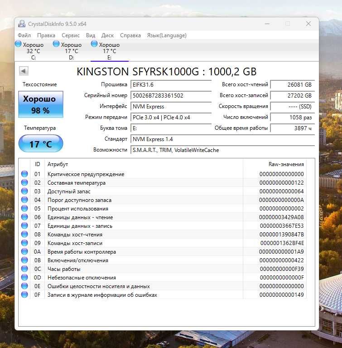Switch to disk C: tab showing 32 °C
The width and height of the screenshot is (342, 348).
click(x=33, y=51)
